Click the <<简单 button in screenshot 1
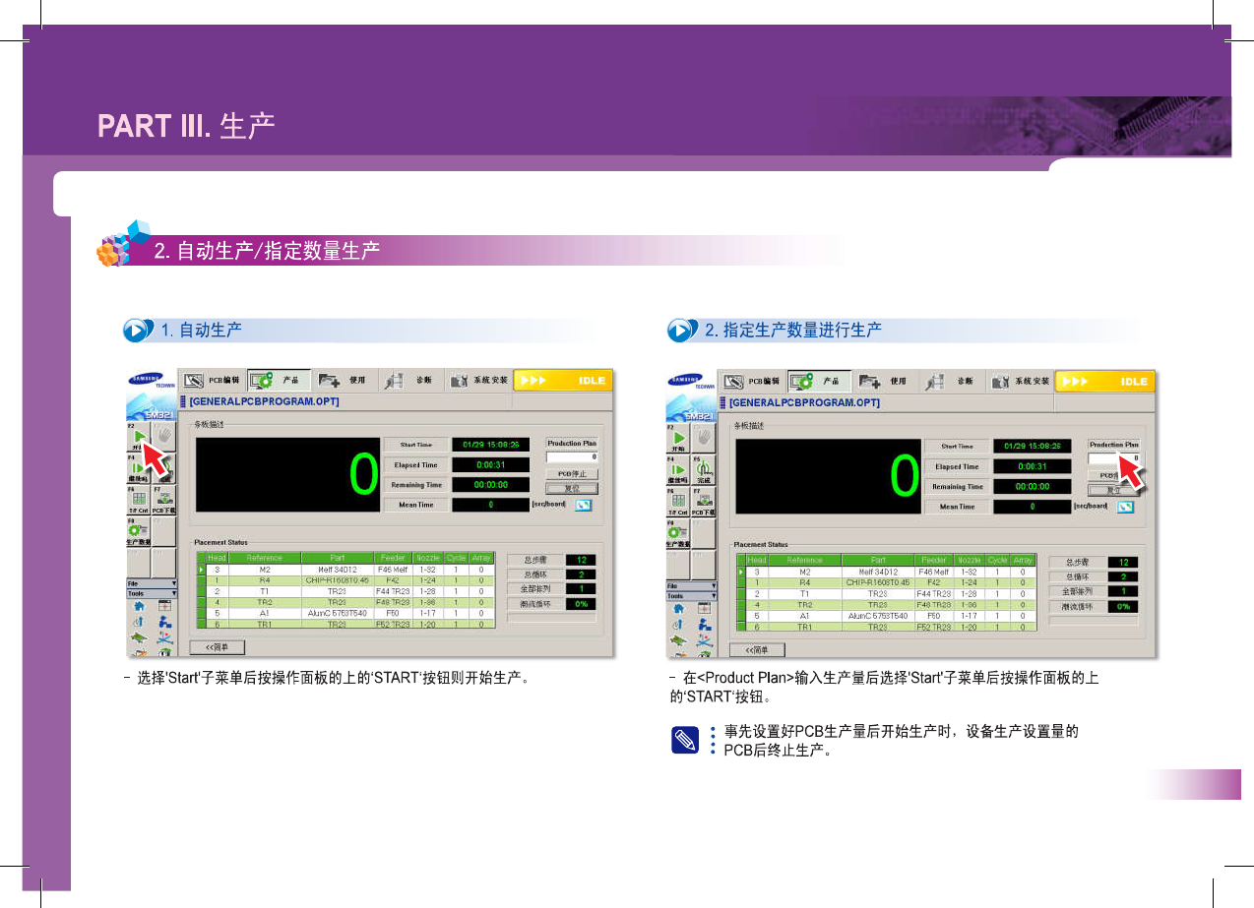The width and height of the screenshot is (1254, 908). click(x=218, y=647)
